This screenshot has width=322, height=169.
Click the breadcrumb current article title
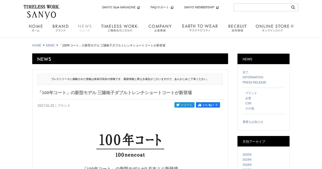[112, 45]
